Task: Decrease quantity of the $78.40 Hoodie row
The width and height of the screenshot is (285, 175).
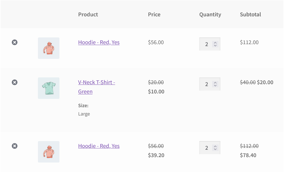Action: click(x=215, y=149)
